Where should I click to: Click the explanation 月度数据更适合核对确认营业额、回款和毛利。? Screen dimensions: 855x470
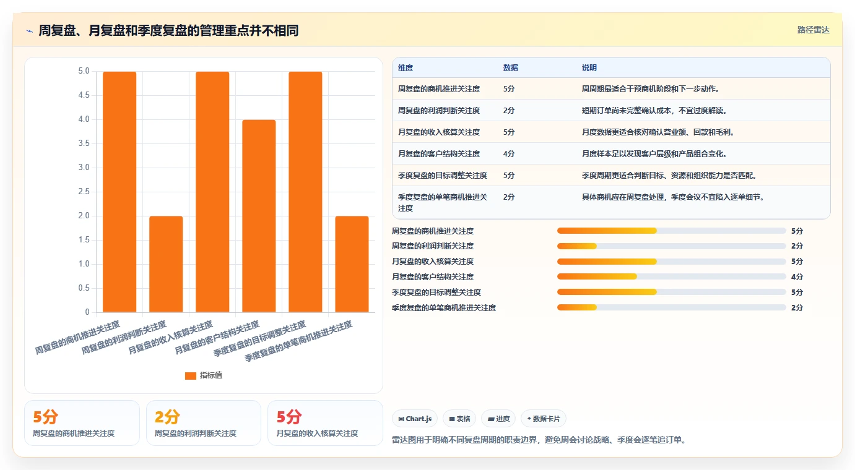tap(658, 132)
